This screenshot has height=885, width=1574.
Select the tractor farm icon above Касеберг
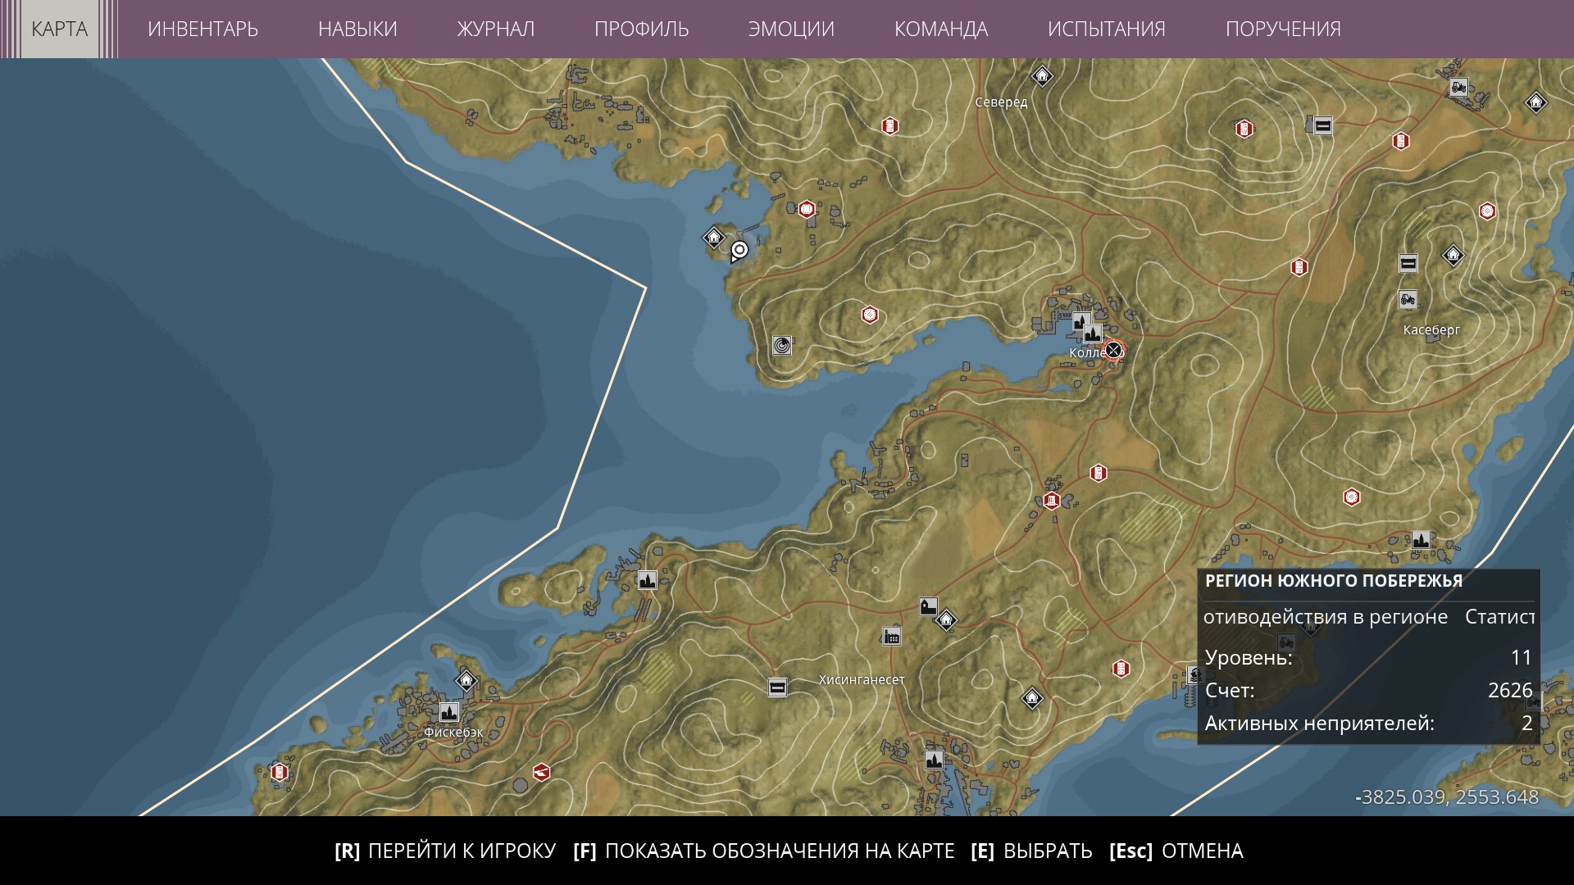[1408, 299]
